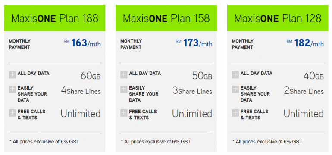This screenshot has width=332, height=155.
Task: Click the 60GB data value
Action: click(x=91, y=76)
